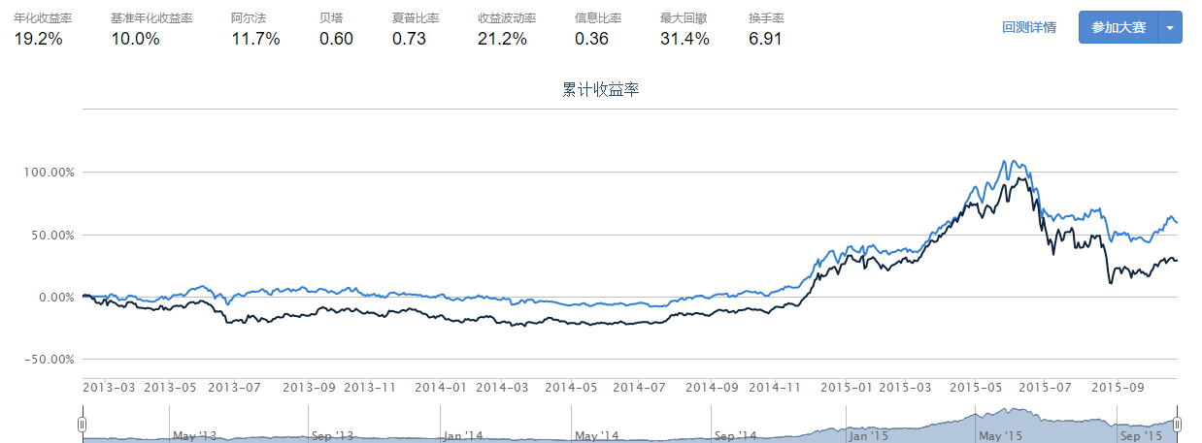1202x443 pixels.
Task: Click the 贝塔 0.60 metric
Action: coord(336,39)
